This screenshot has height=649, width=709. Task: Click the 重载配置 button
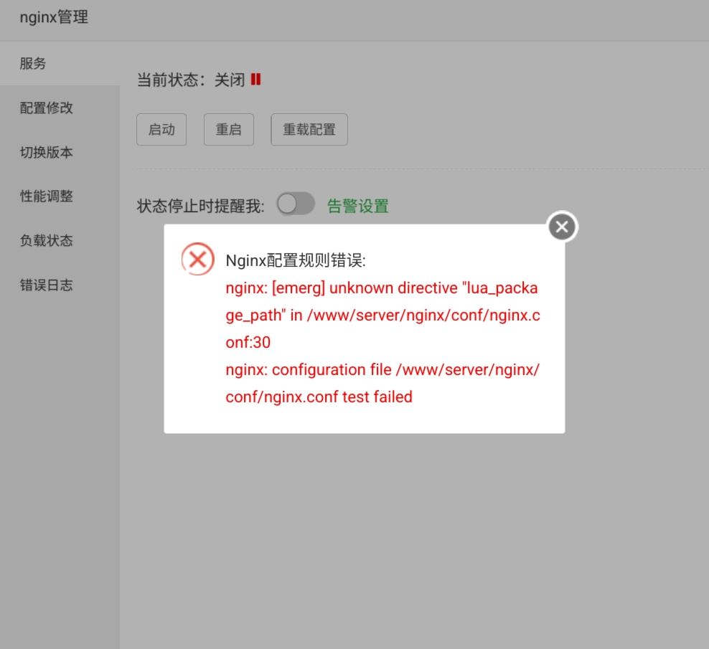309,129
